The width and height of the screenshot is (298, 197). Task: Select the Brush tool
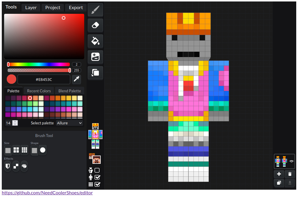click(95, 10)
